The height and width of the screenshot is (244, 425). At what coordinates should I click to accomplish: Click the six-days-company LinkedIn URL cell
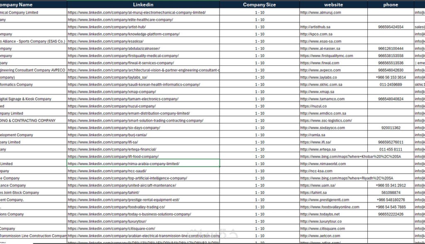[143, 128]
